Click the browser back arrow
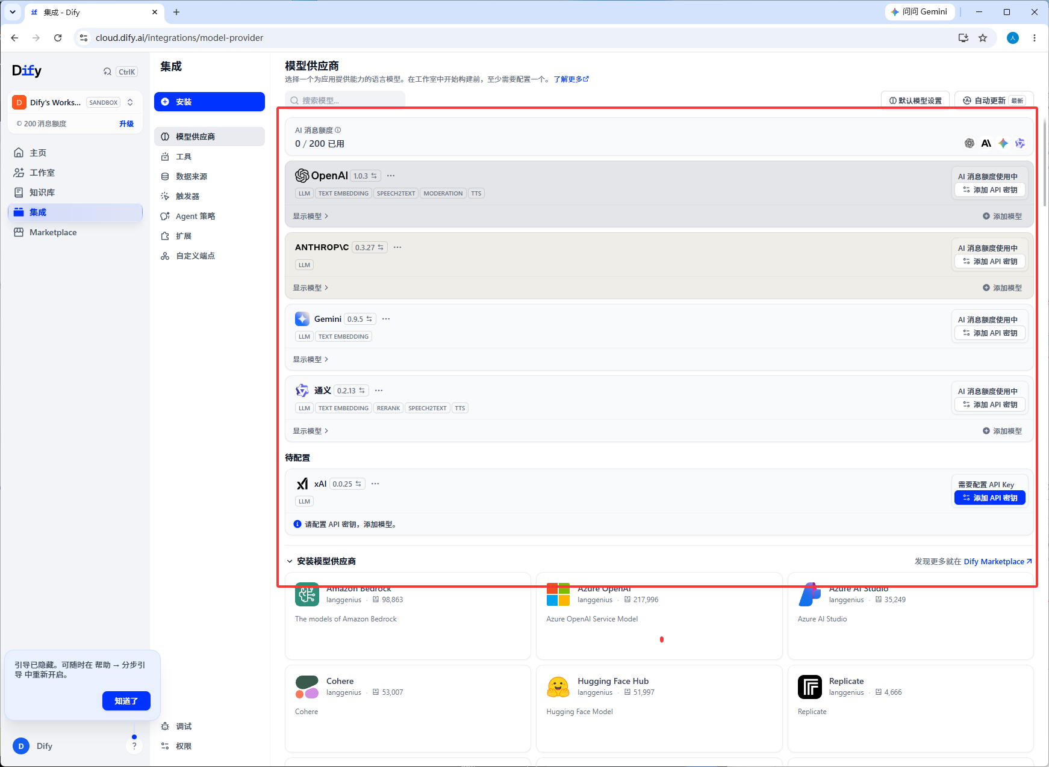The width and height of the screenshot is (1049, 767). pyautogui.click(x=14, y=38)
